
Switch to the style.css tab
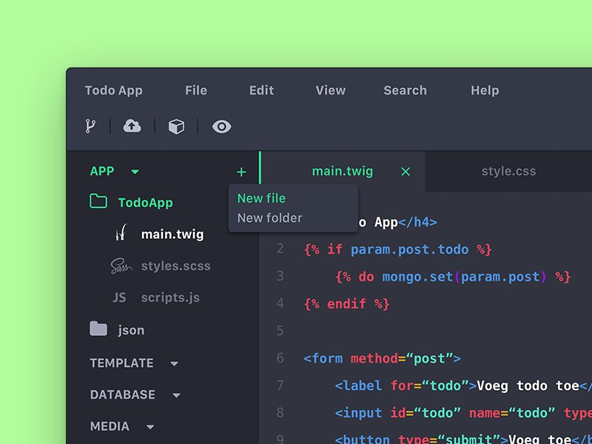point(508,171)
